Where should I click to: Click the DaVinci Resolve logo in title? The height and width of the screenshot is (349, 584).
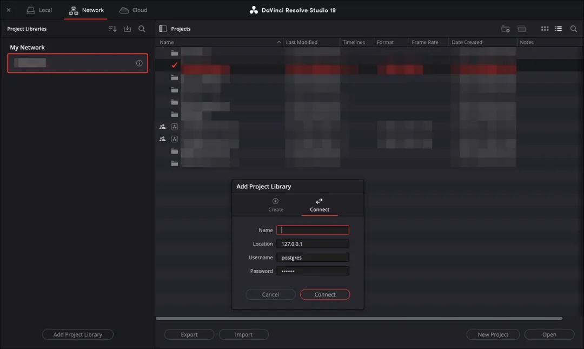point(254,10)
